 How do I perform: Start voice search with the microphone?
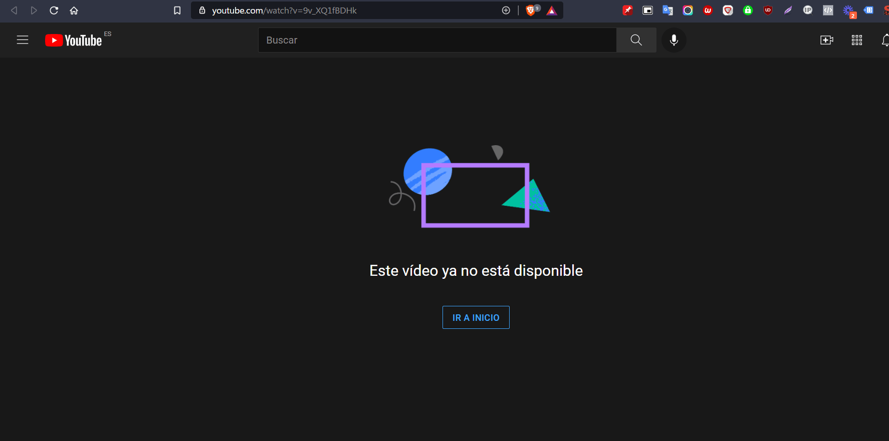click(x=674, y=40)
